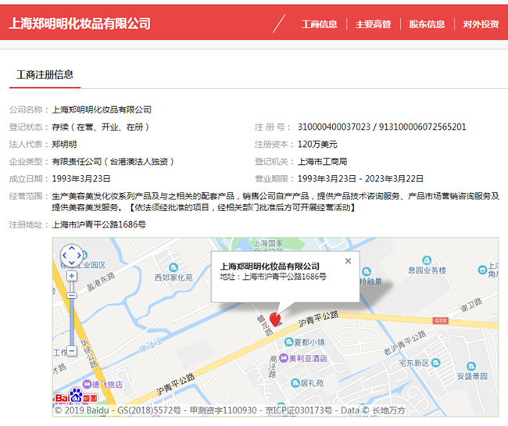Click the G318 highway shield
508x426 pixels.
pyautogui.click(x=441, y=320)
